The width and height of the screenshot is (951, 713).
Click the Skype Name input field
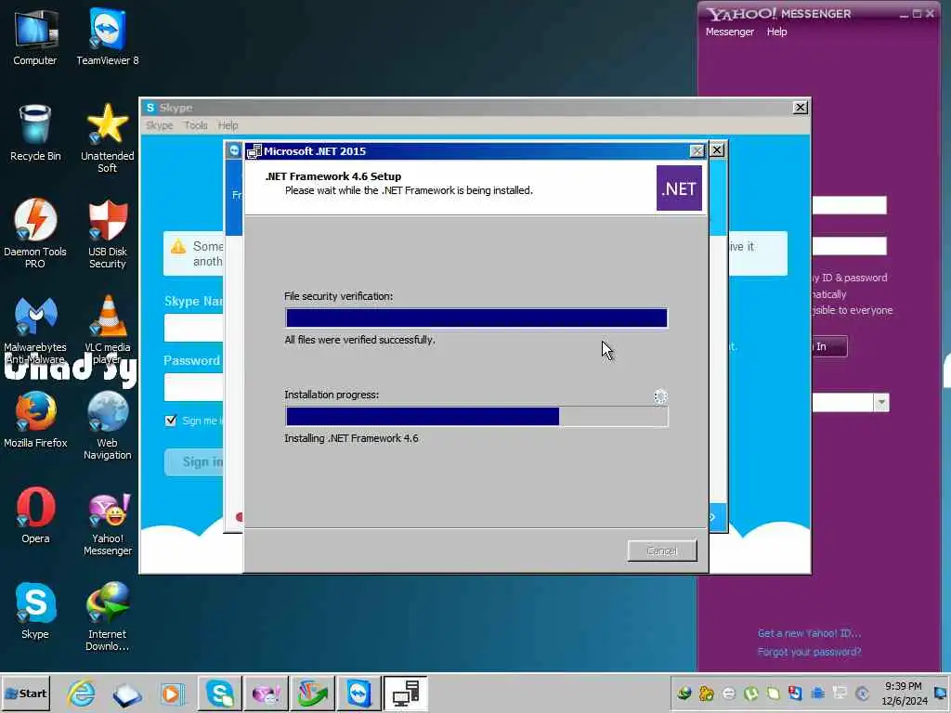194,328
